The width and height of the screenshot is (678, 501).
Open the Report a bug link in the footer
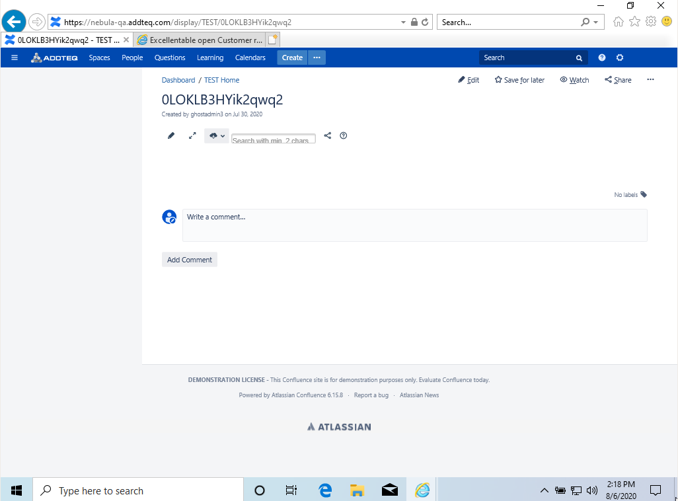pyautogui.click(x=371, y=395)
